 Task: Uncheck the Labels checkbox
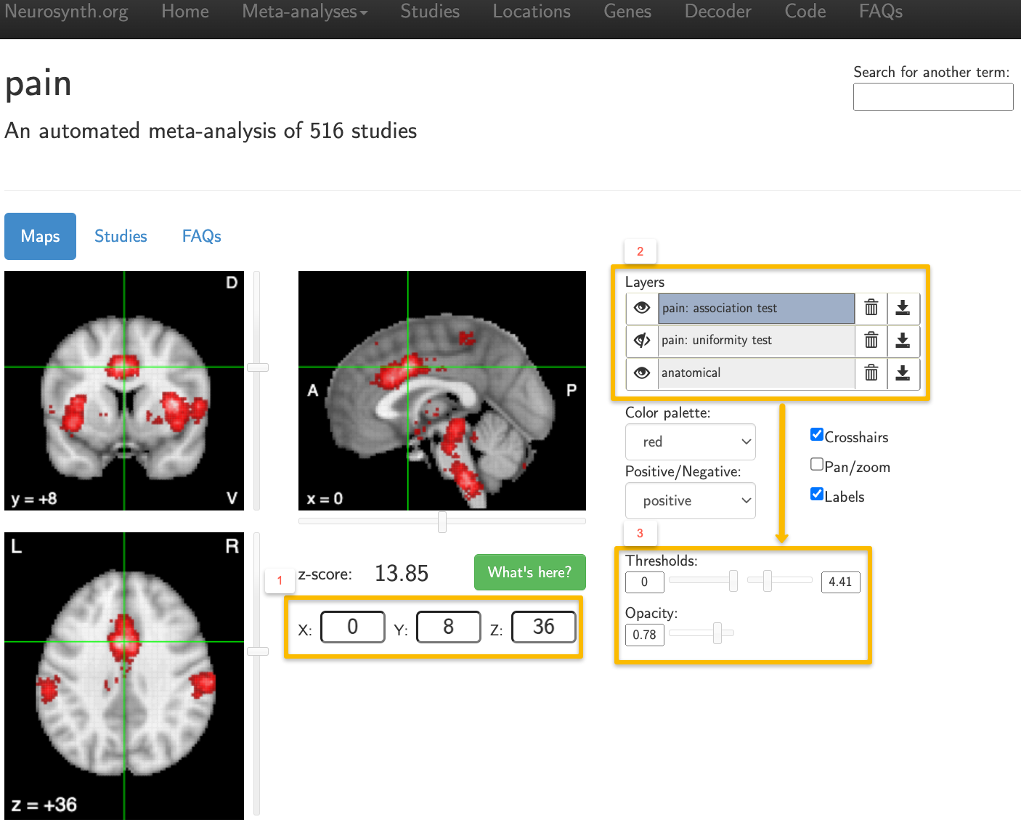817,495
